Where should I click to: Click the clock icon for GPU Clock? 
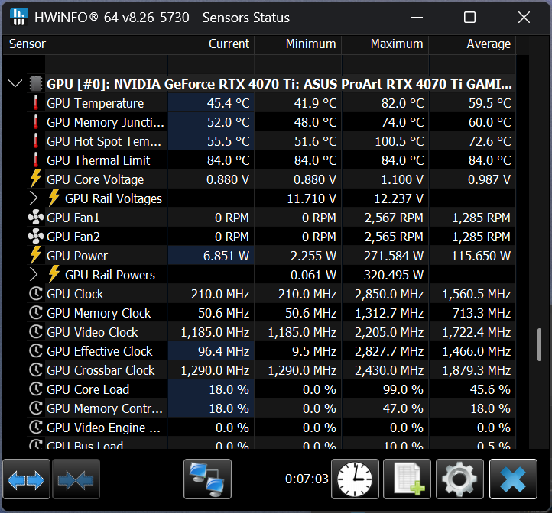coord(36,294)
